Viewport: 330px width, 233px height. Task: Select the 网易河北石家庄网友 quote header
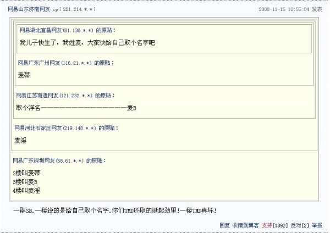(39, 128)
